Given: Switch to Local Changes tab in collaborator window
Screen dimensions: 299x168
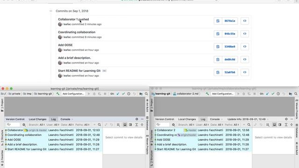Looking at the screenshot, I should click(x=187, y=119).
